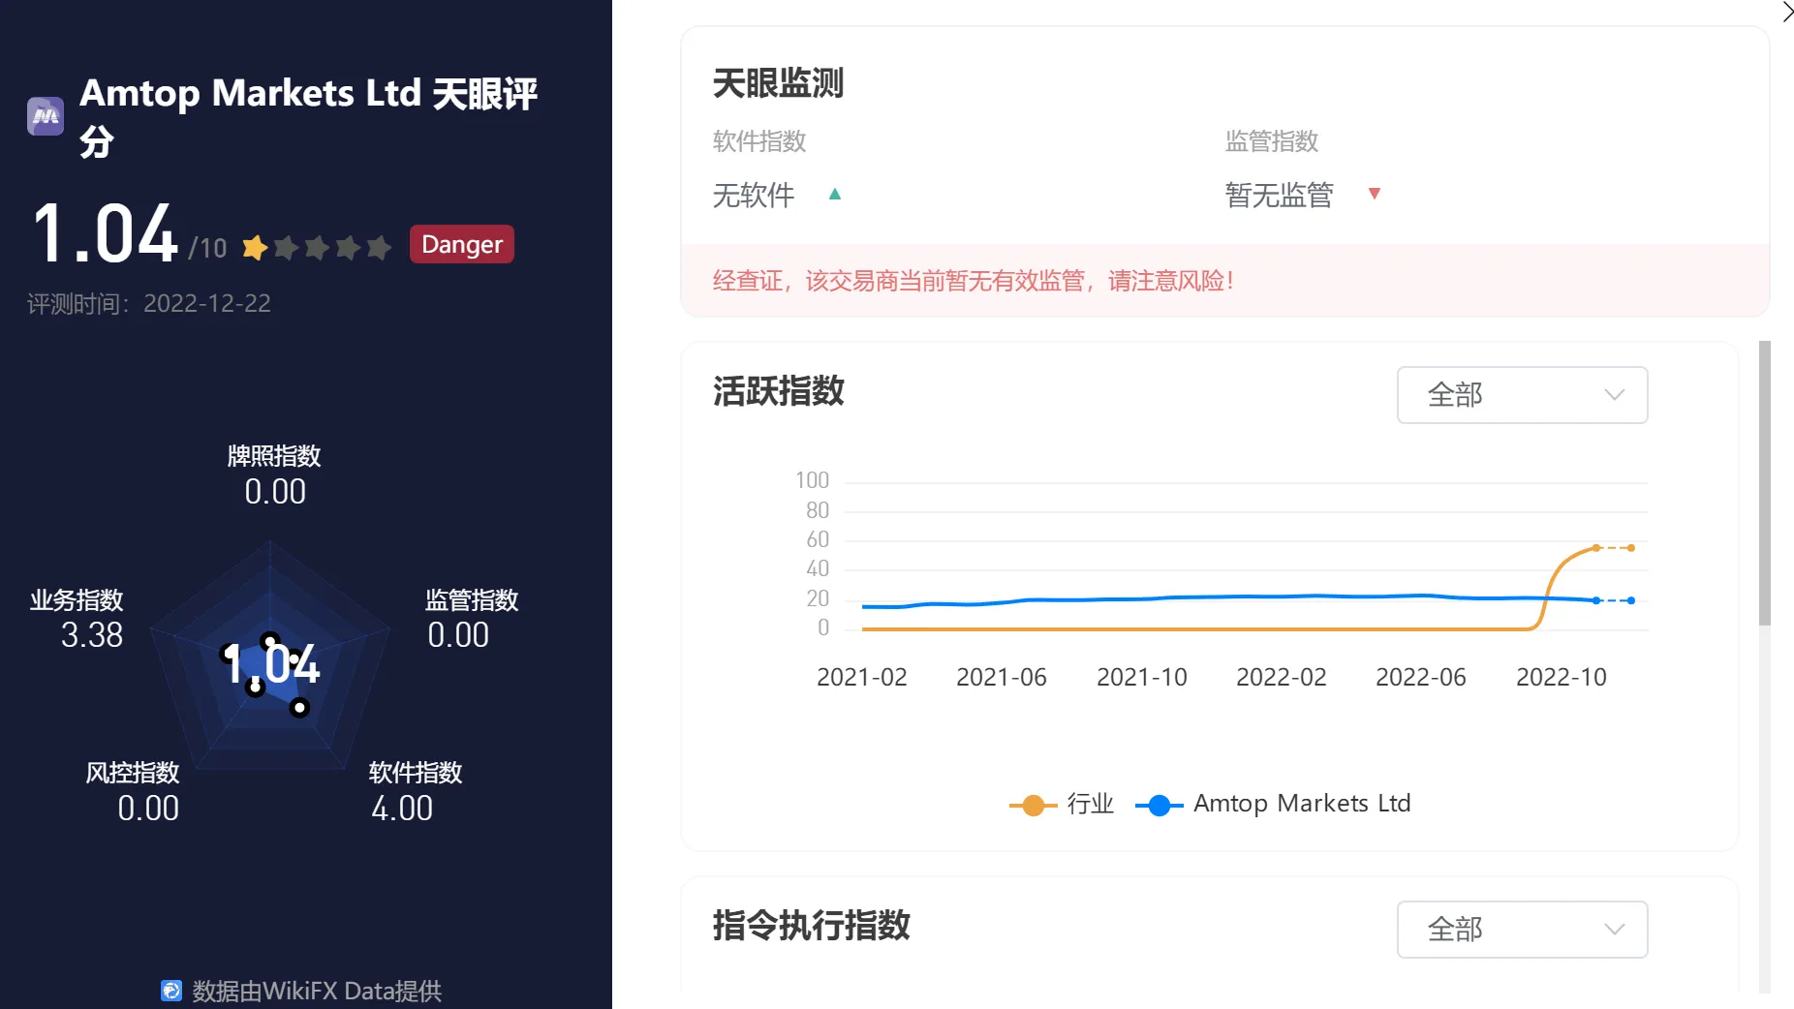The image size is (1794, 1009).
Task: Click the 业务指数 3.38 label
Action: (x=77, y=618)
